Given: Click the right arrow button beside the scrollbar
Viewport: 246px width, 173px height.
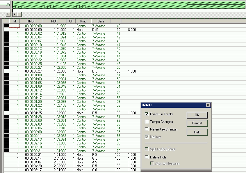Looking at the screenshot, I should point(8,14).
